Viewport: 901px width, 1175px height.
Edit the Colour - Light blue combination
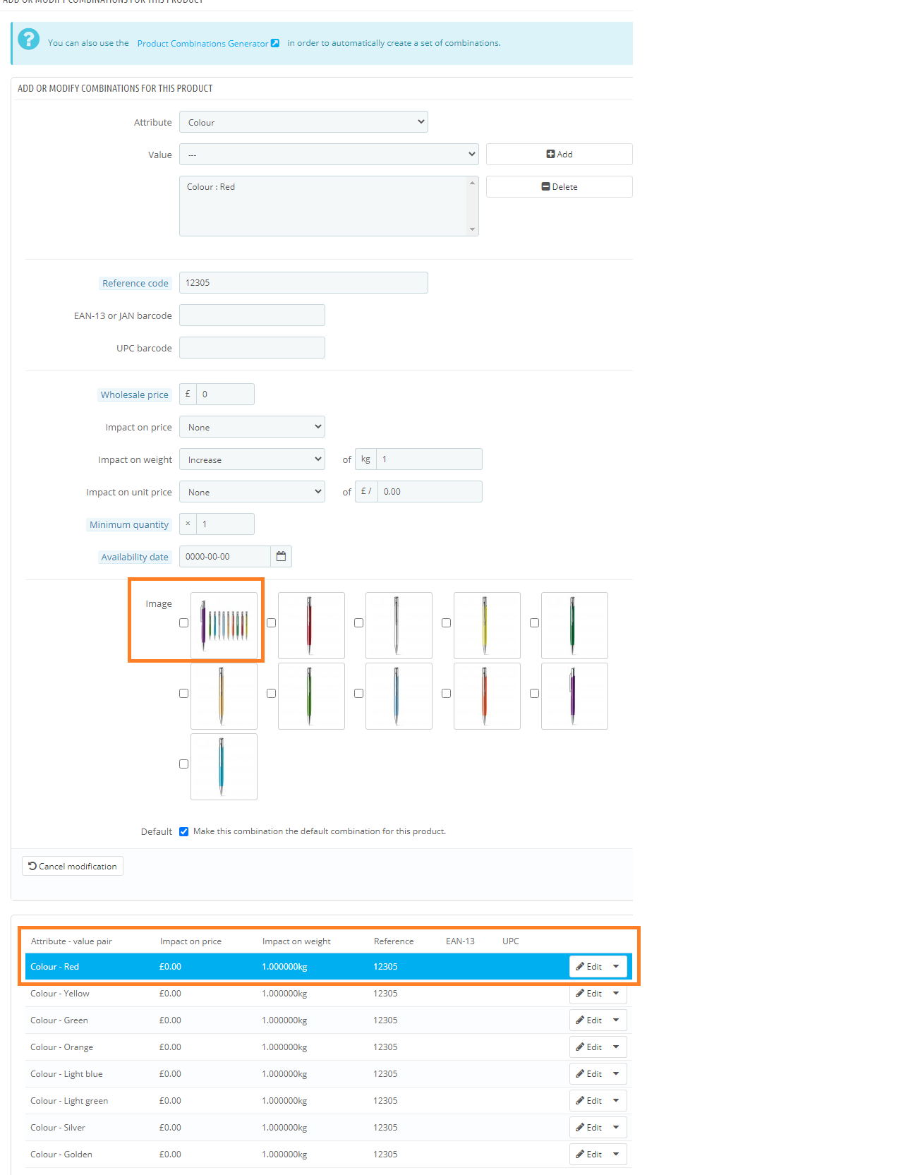588,1074
